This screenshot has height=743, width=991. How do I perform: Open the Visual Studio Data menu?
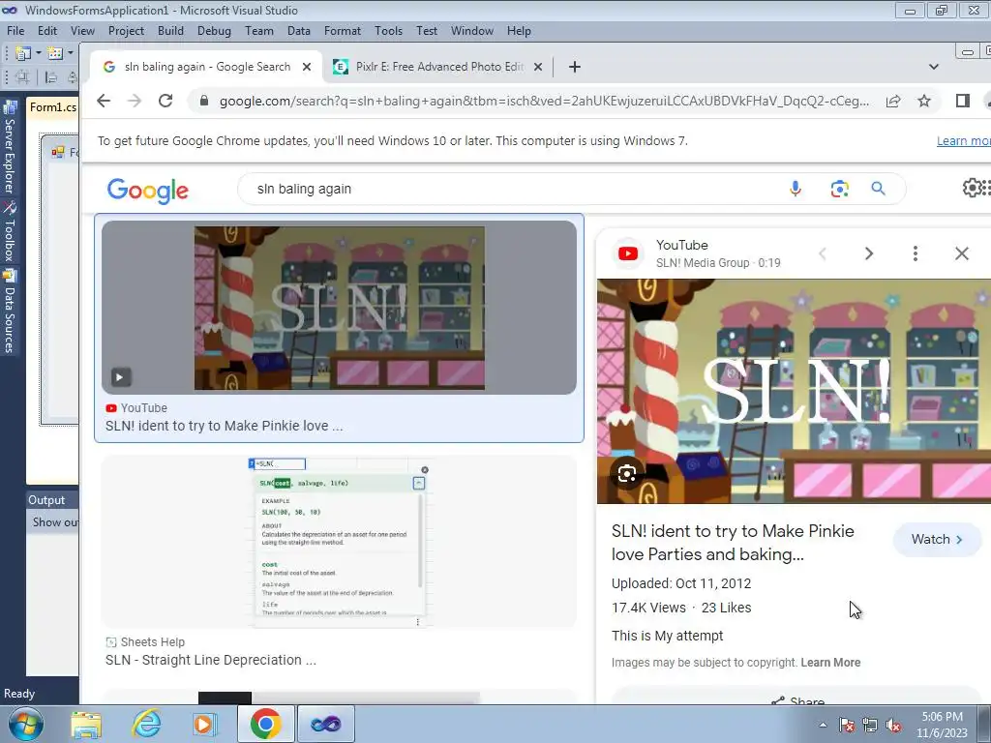point(299,31)
